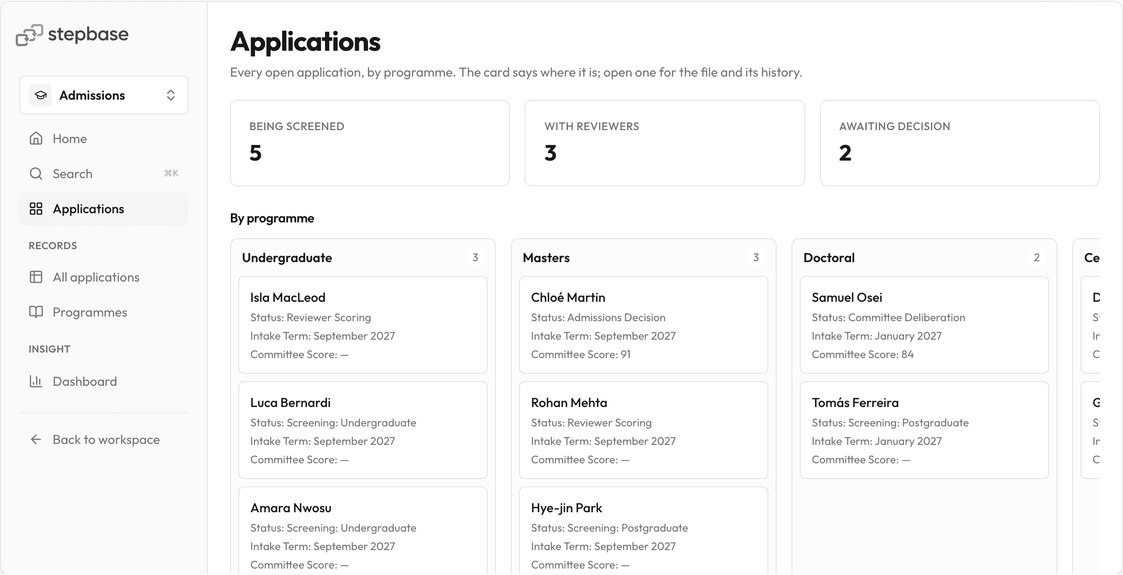The width and height of the screenshot is (1123, 575).
Task: Open the Programmes records page
Action: [104, 312]
